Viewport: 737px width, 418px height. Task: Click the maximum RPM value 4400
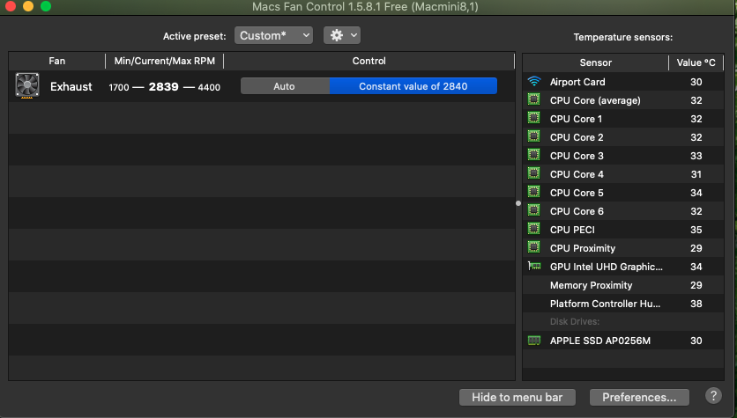209,87
